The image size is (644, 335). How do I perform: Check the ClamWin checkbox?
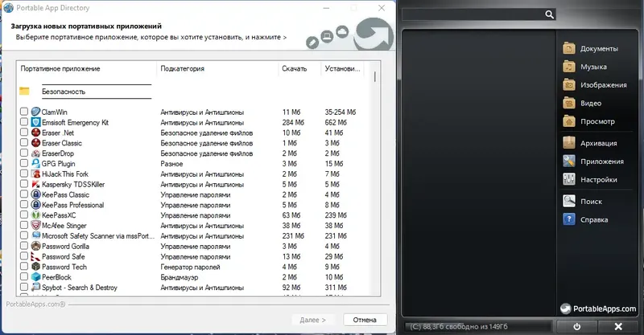(24, 112)
